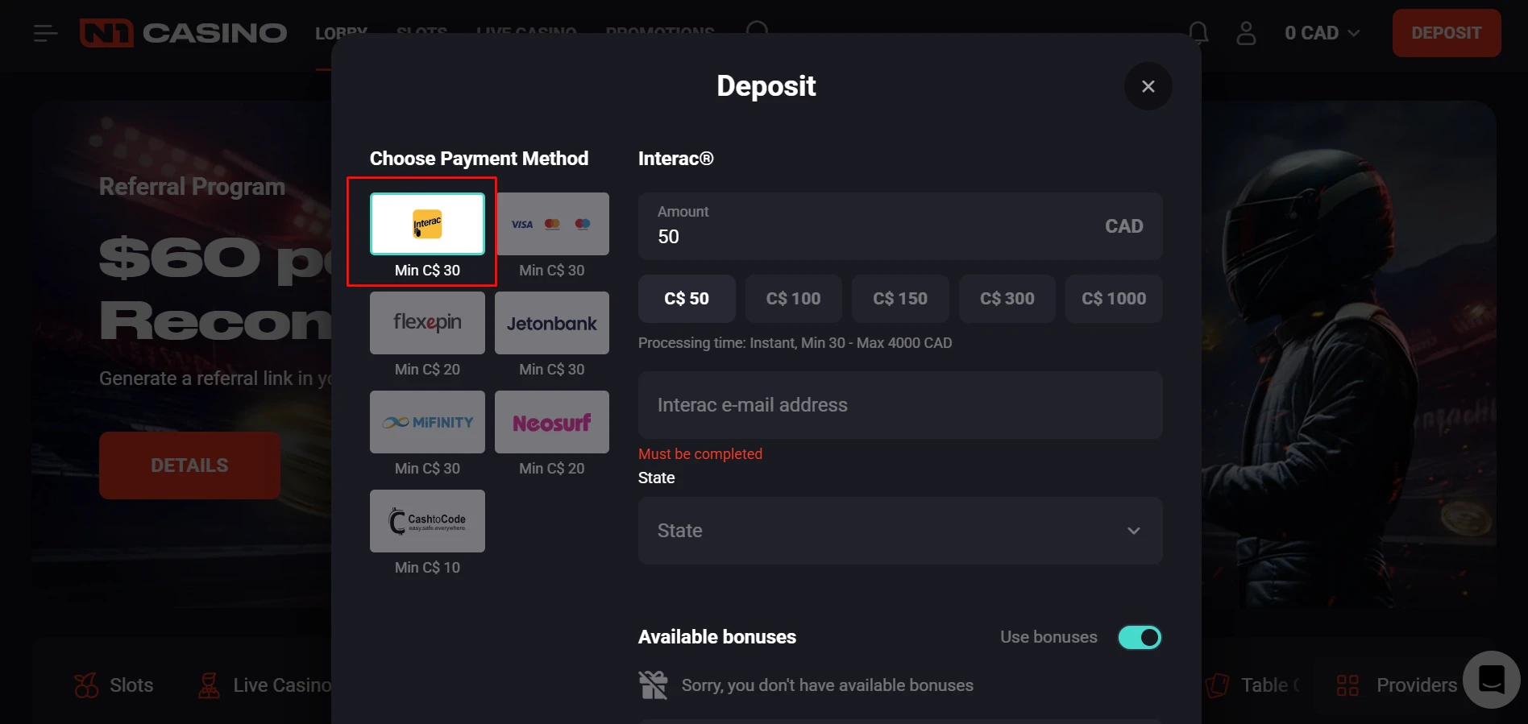Click the N1 Casino logo

pos(183,33)
